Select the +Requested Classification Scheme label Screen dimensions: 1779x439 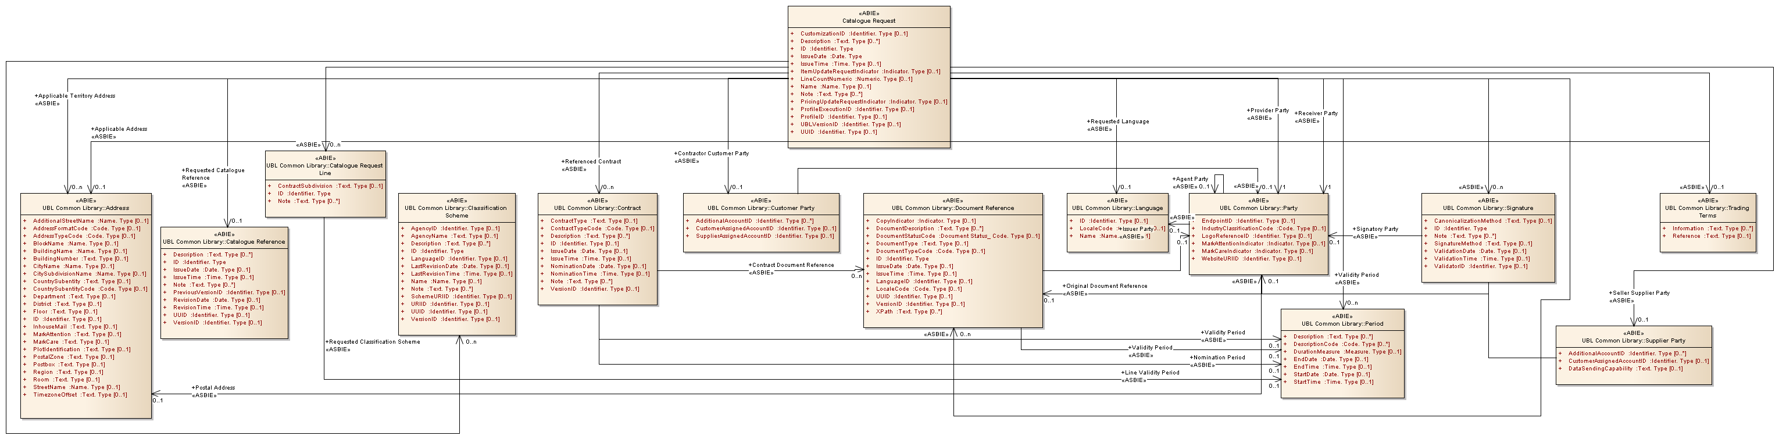[x=372, y=342]
